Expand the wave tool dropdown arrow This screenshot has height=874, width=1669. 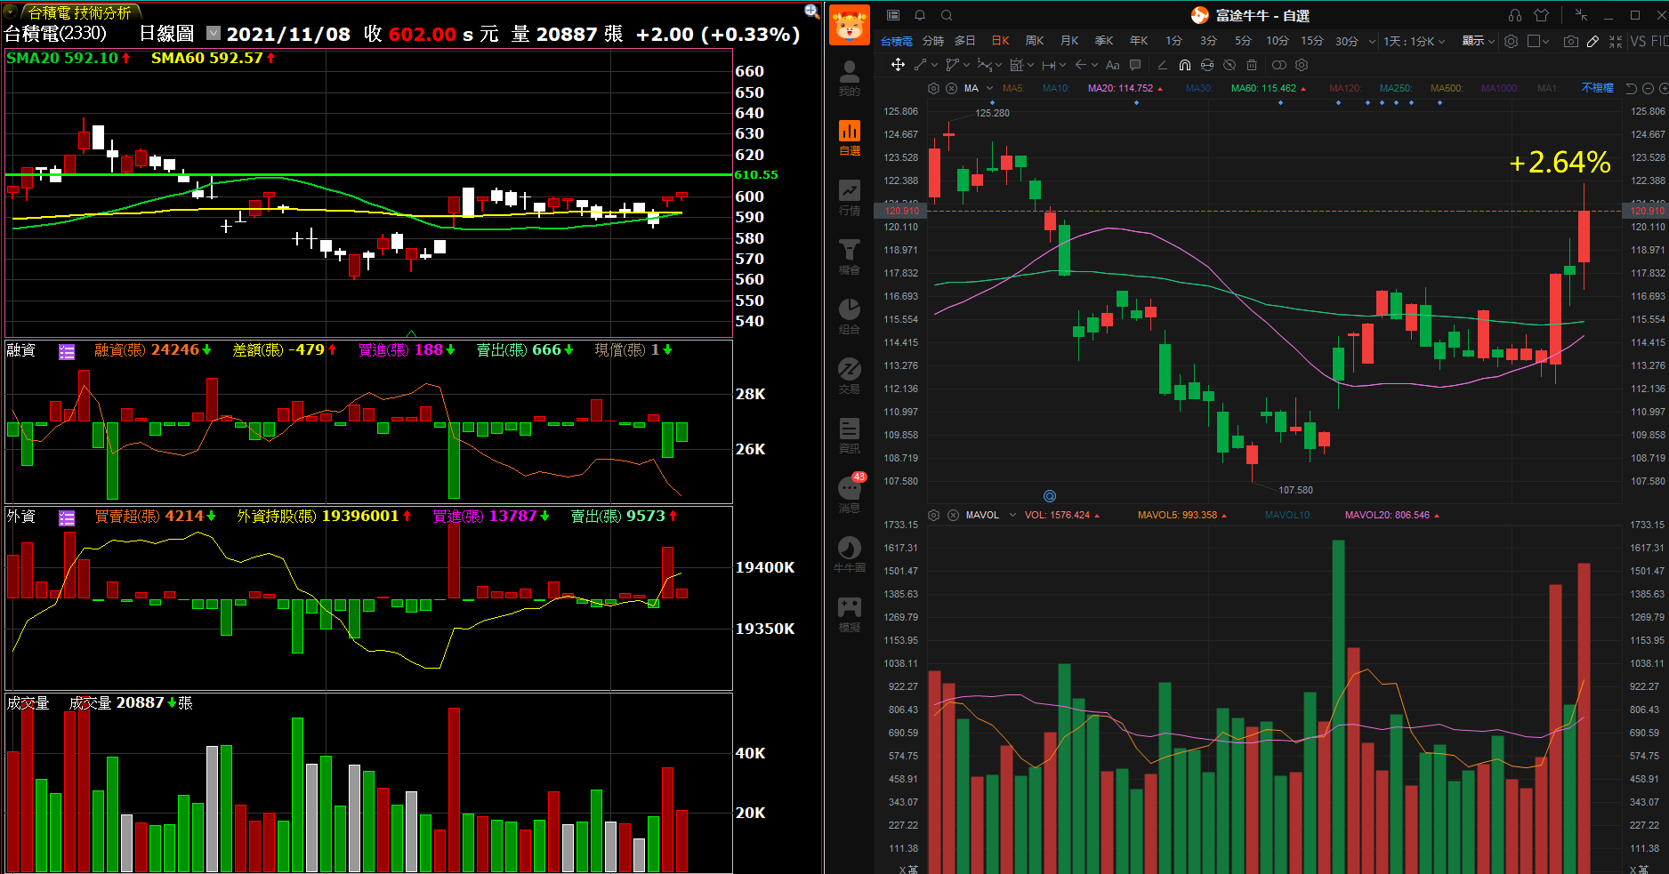coord(998,65)
